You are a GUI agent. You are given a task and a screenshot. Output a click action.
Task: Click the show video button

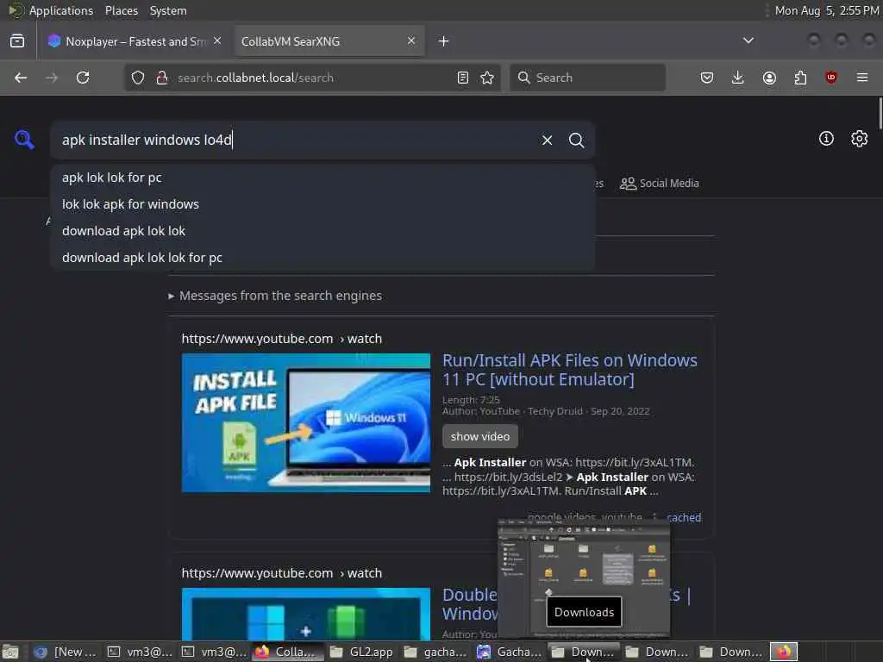pyautogui.click(x=480, y=437)
